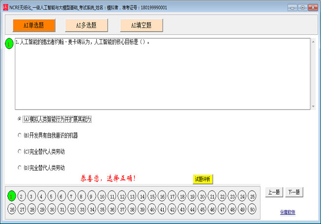Jump to question 22
321x224 pixels.
(222, 196)
